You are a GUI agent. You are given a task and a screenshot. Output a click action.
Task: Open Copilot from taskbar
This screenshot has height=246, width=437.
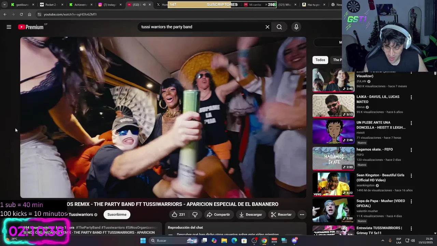214,241
